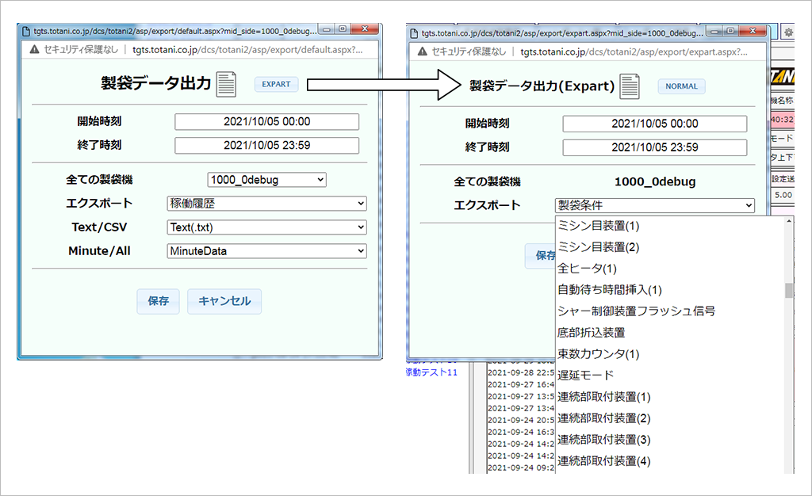812x496 pixels.
Task: Select シャー制御装置フラッシュ信号 option
Action: (x=637, y=311)
